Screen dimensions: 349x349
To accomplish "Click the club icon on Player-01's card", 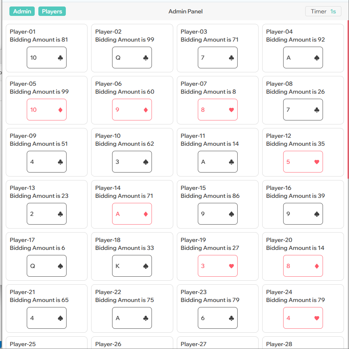I will 60,58.
